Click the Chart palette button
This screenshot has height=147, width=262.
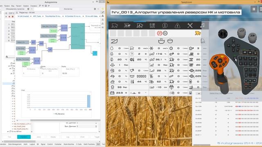pyautogui.click(x=82, y=137)
